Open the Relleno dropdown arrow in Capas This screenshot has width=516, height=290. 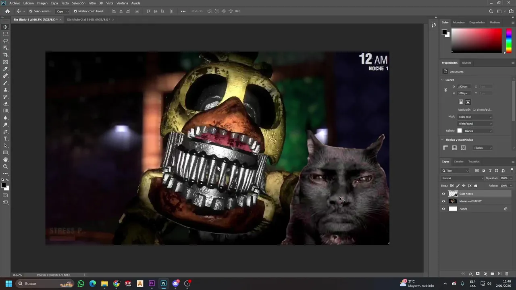tap(511, 186)
